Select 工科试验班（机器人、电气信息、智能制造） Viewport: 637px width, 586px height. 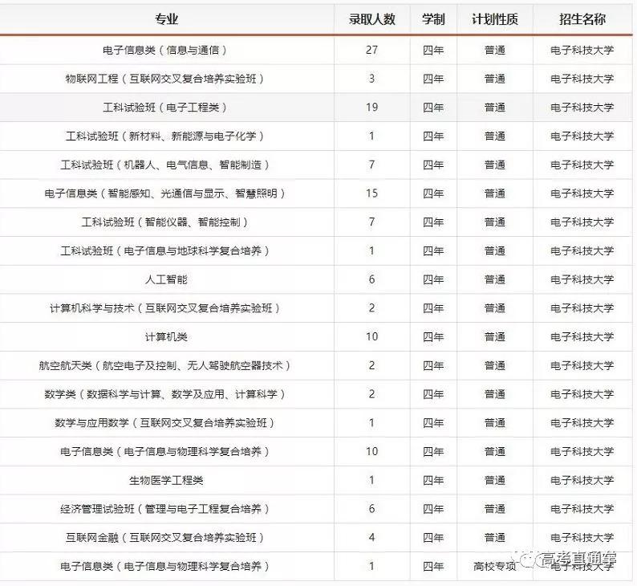(x=164, y=165)
